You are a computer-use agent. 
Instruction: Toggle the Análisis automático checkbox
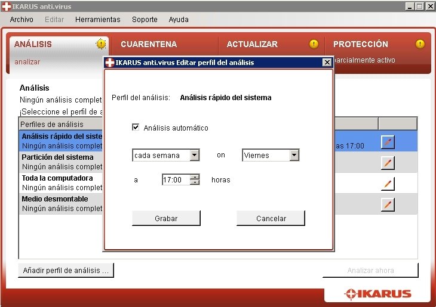point(136,128)
